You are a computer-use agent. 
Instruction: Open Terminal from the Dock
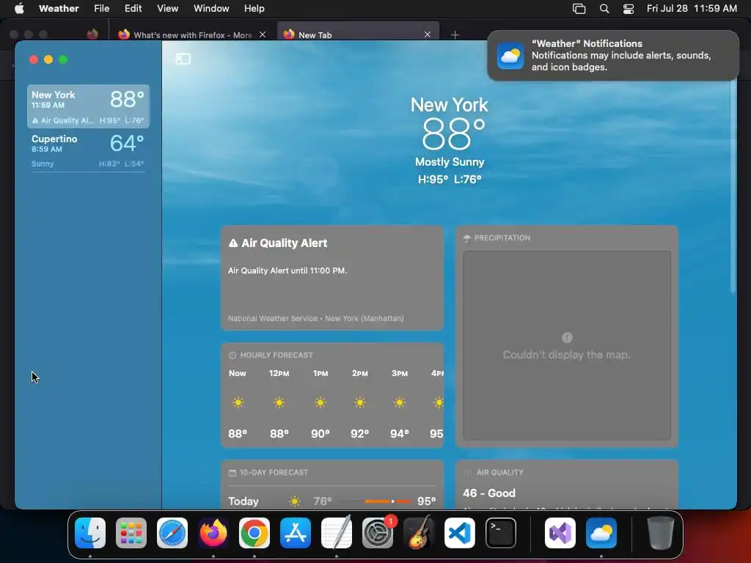[501, 533]
